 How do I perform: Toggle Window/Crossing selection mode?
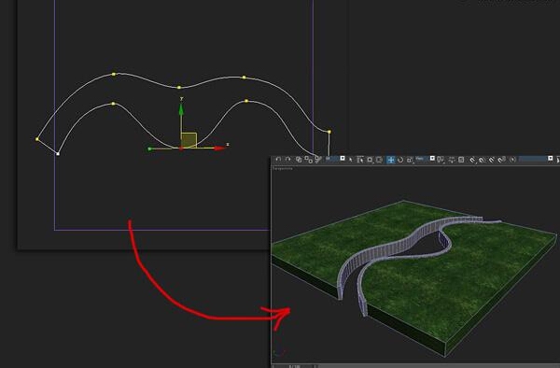click(379, 160)
